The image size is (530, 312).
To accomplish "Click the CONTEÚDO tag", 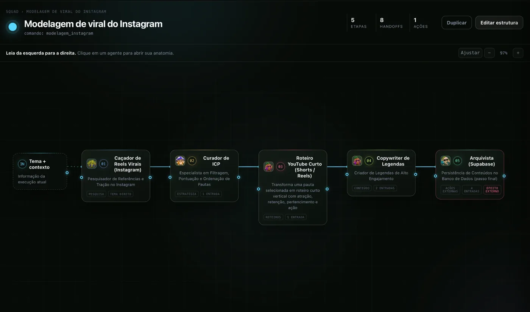I will pos(362,188).
